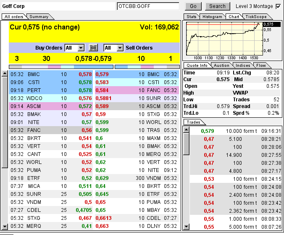
Task: Open the Buy Orders All dropdown
Action: (x=74, y=48)
